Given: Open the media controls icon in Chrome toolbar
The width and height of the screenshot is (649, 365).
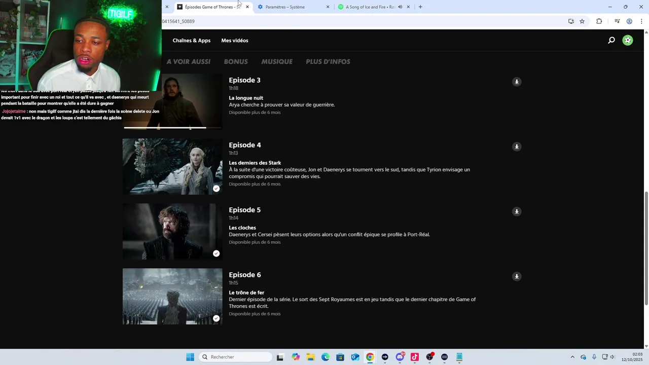Looking at the screenshot, I should click(617, 21).
